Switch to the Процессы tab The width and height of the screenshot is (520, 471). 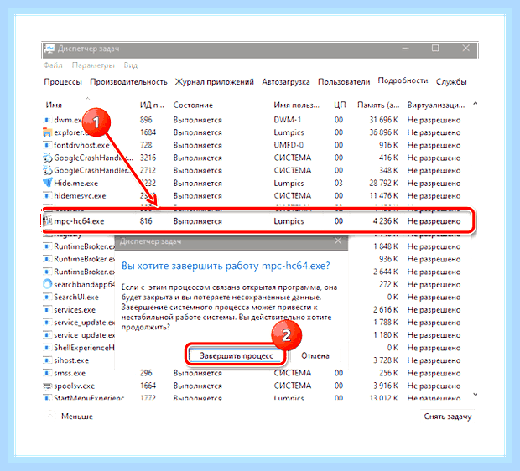pyautogui.click(x=63, y=81)
